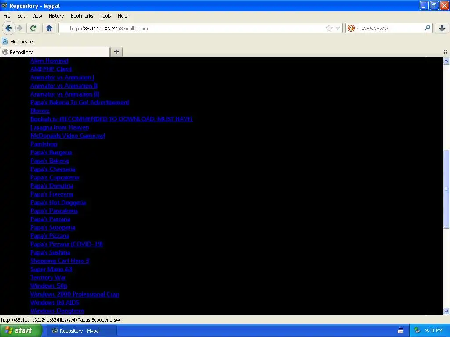
Task: Open the Papa's Sushiria link
Action: pos(50,252)
